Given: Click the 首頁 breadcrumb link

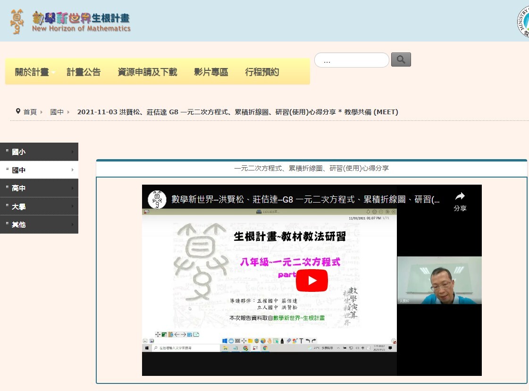Looking at the screenshot, I should click(30, 112).
